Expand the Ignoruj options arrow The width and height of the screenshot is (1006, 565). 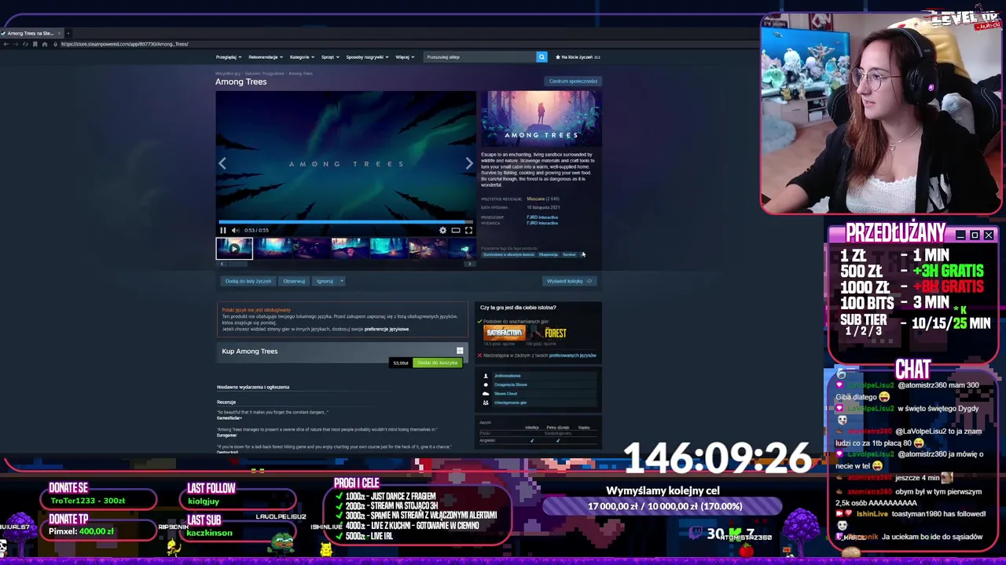pos(341,281)
